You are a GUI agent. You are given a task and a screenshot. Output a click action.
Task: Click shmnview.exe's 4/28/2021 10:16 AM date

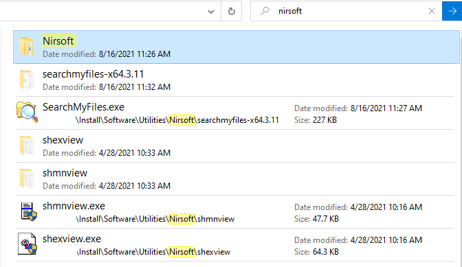(386, 207)
